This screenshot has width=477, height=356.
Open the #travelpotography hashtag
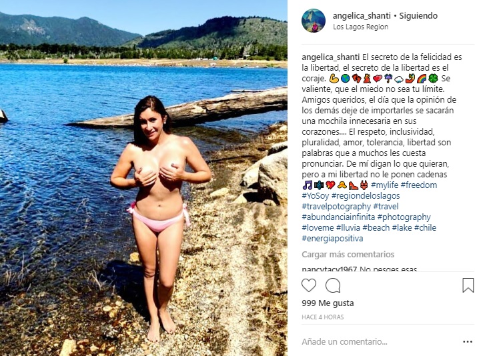click(336, 207)
